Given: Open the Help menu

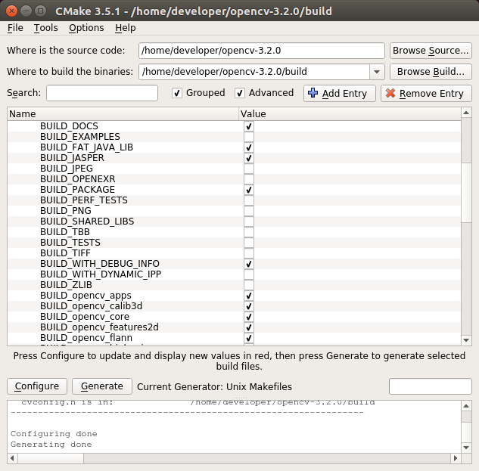Looking at the screenshot, I should 126,28.
